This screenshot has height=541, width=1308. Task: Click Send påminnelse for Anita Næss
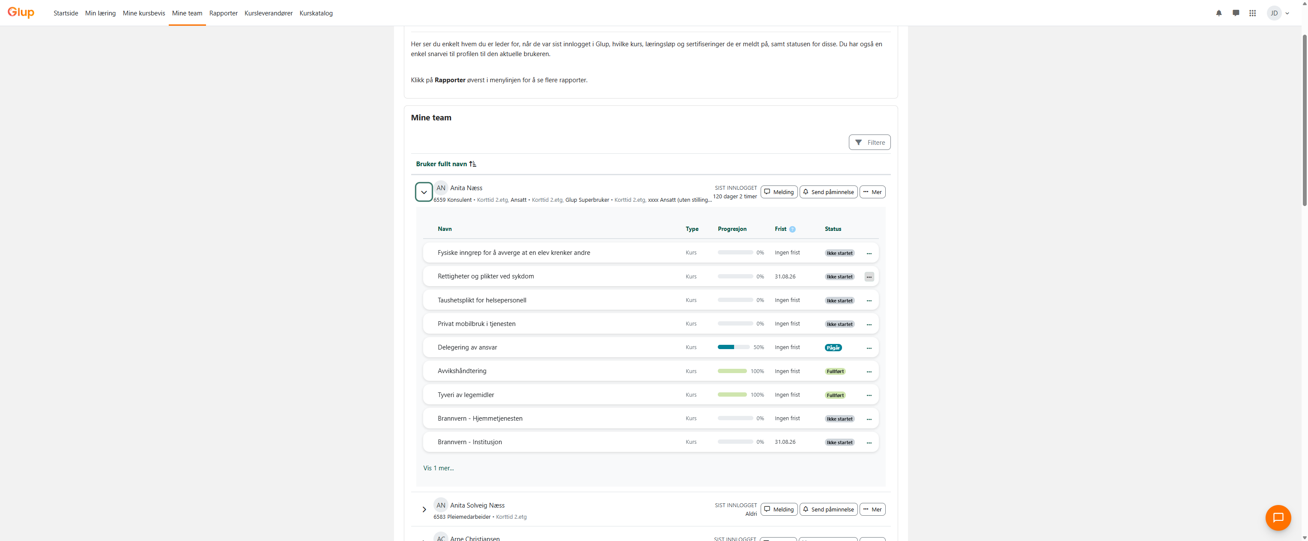[x=828, y=192]
